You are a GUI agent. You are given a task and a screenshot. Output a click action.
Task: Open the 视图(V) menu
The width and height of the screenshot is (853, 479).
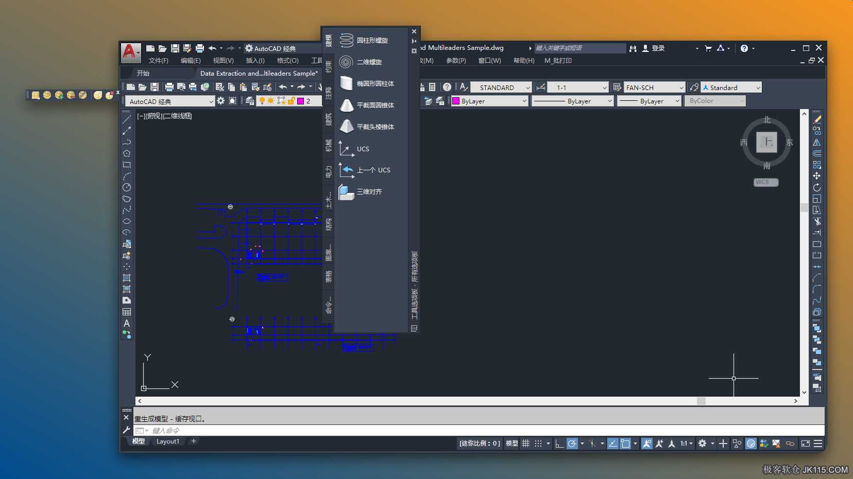coord(223,61)
